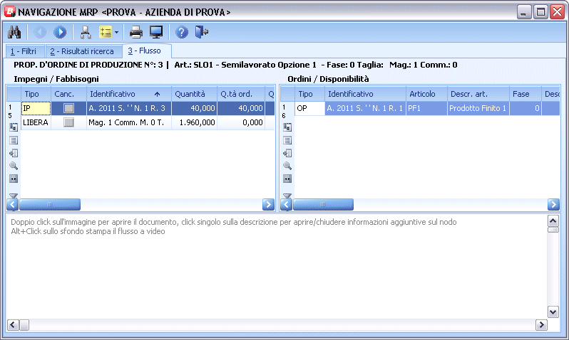Print using the printer toolbar icon
Viewport: 569px width, 340px height.
[136, 32]
